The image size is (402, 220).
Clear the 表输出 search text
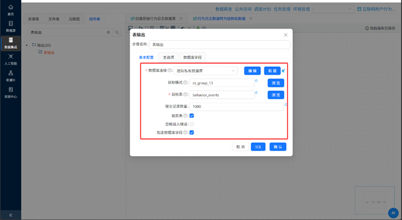point(109,33)
